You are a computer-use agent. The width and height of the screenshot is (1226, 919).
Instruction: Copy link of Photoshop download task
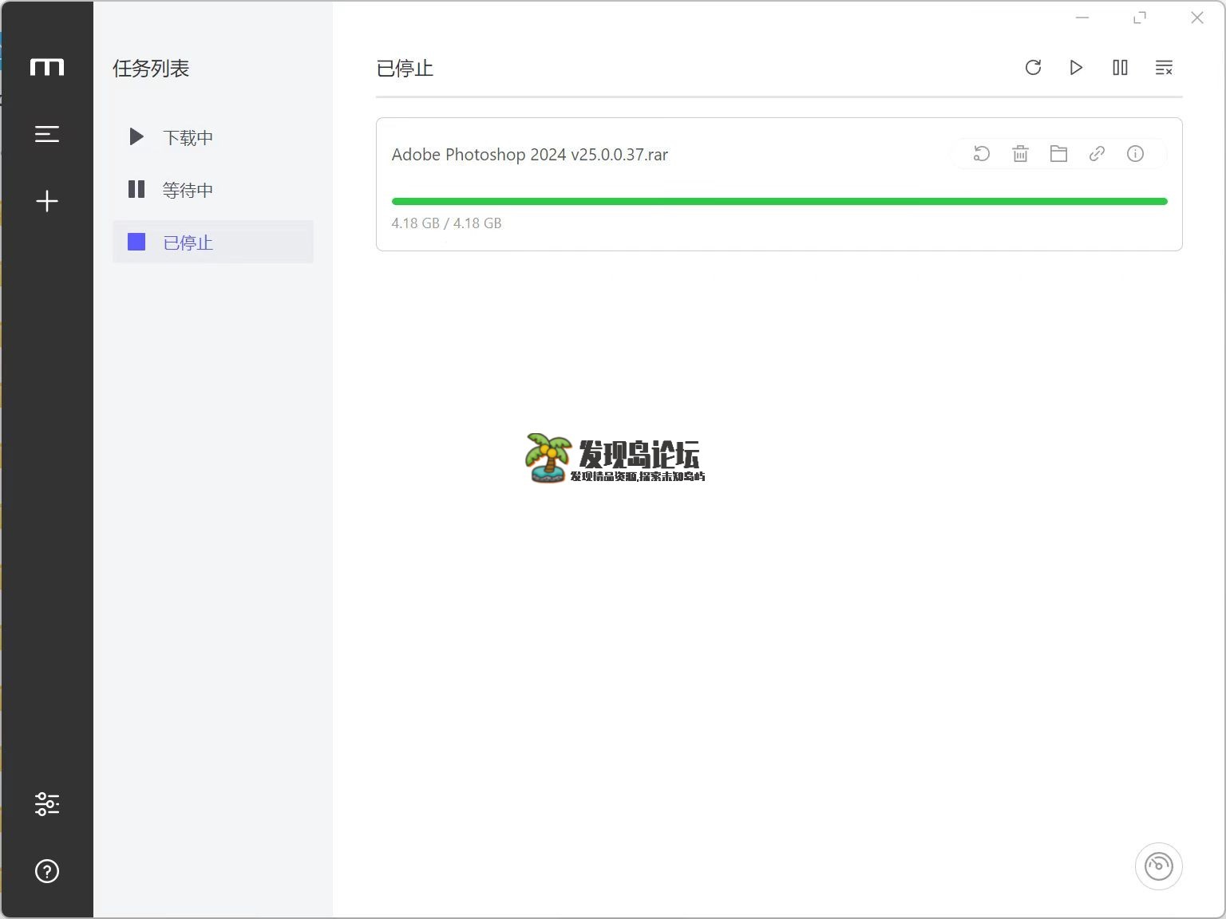[x=1097, y=154]
